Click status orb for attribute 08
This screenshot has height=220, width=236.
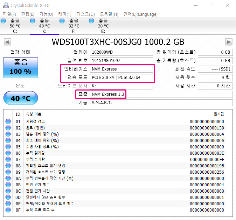click(x=8, y=166)
